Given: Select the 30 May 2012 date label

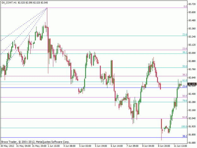Looking at the screenshot, I should (x=7, y=146).
